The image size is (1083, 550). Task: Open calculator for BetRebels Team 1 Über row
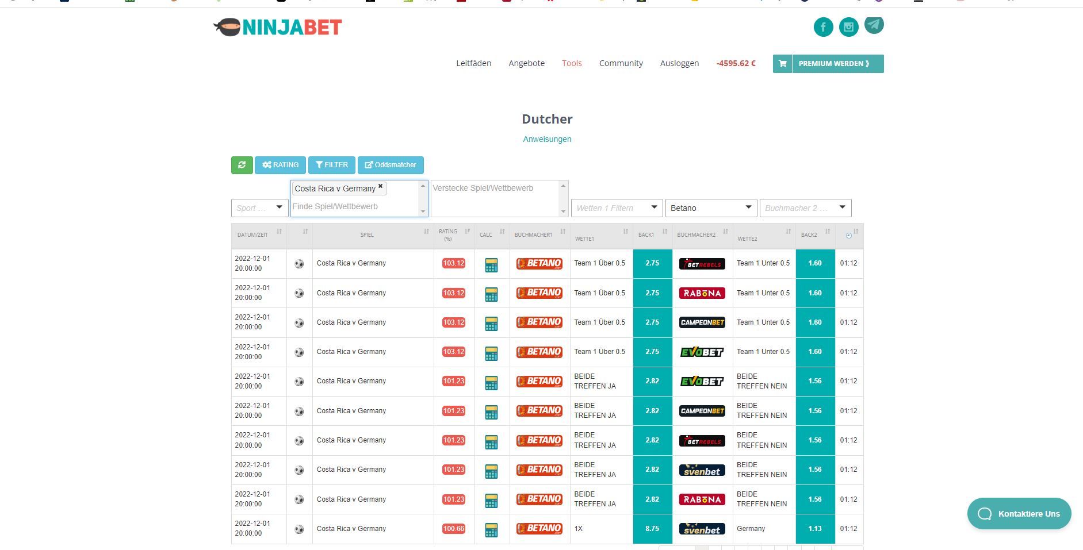(491, 264)
